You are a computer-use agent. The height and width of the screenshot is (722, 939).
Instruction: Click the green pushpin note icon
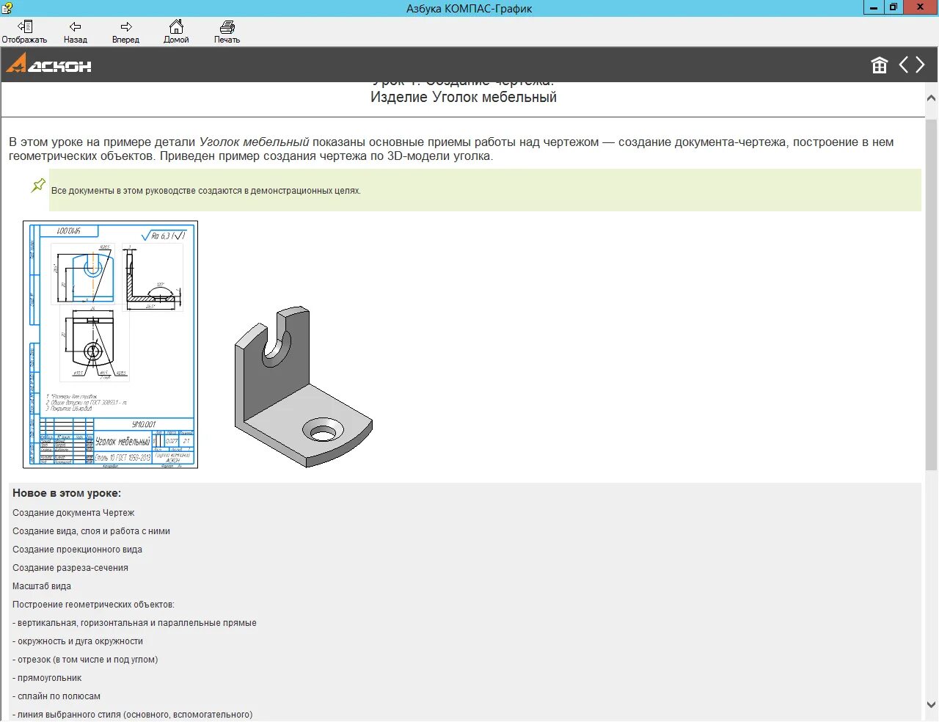[x=38, y=185]
